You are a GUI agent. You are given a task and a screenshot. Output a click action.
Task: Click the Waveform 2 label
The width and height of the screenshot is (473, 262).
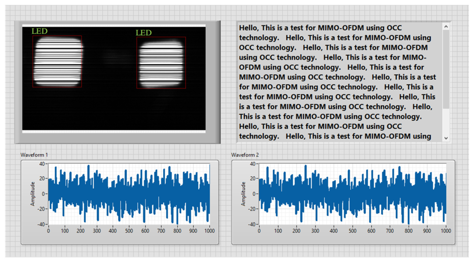[x=245, y=155]
